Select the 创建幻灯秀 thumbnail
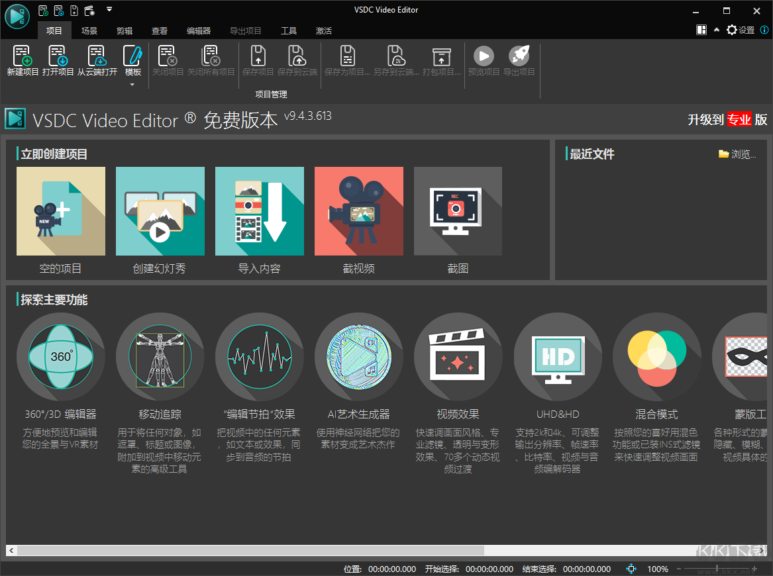Image resolution: width=773 pixels, height=576 pixels. pyautogui.click(x=160, y=211)
